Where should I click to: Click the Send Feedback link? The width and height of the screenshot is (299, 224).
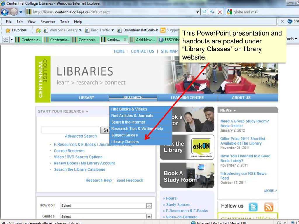click(x=130, y=180)
